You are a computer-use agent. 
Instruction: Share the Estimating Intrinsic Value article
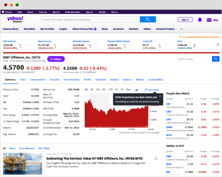pyautogui.click(x=156, y=158)
